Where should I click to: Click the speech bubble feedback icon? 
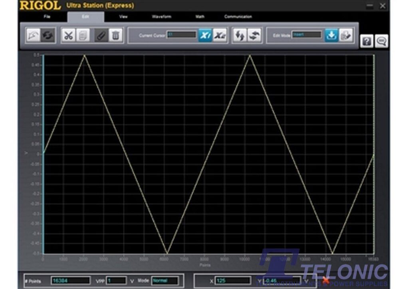point(381,42)
